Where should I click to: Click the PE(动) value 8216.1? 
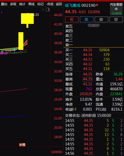117,109
